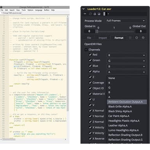This screenshot has width=150, height=150.
Task: Toggle the Object ID channel checkbox
Action: [x=90, y=88]
